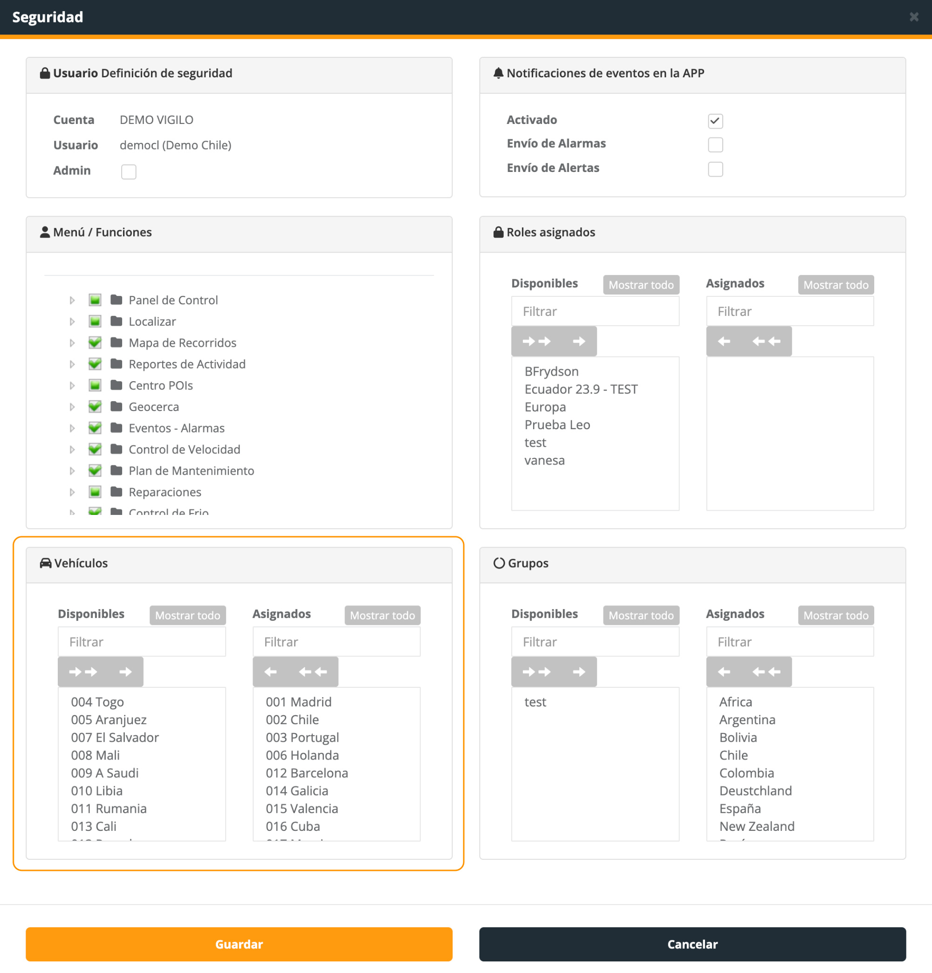This screenshot has height=973, width=932.
Task: Select the available group test
Action: point(535,702)
